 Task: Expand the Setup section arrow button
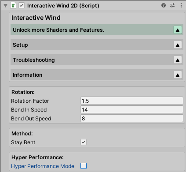[178, 45]
